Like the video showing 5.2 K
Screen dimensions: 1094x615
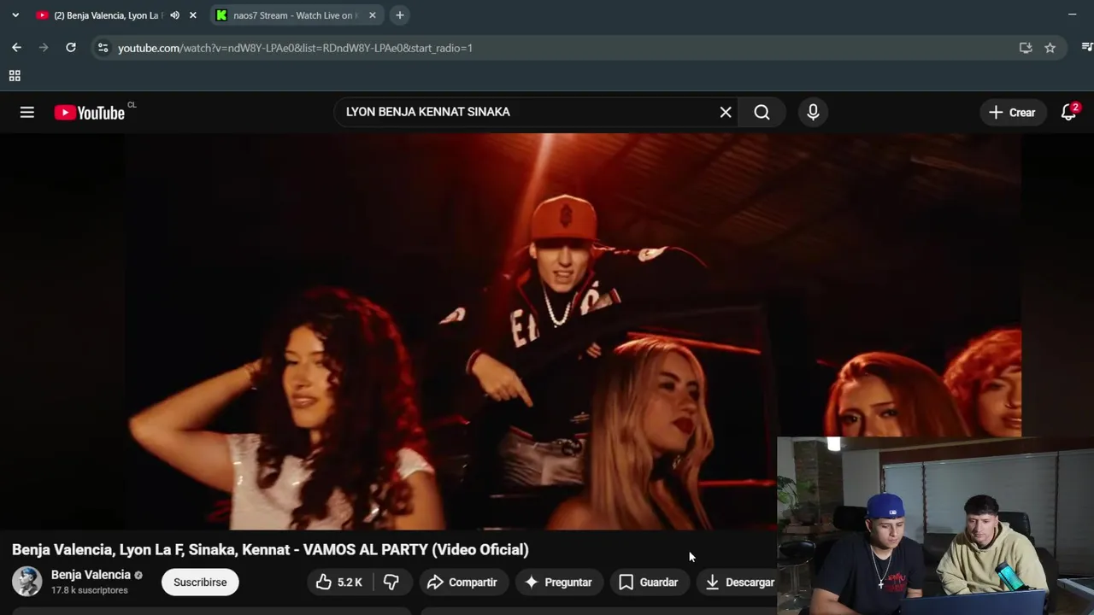340,582
